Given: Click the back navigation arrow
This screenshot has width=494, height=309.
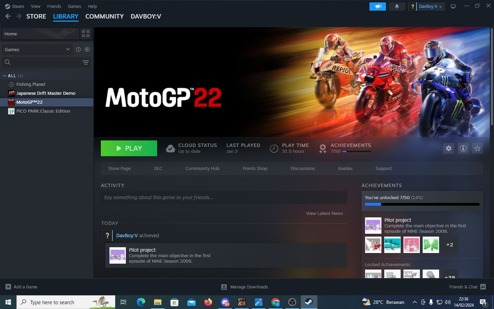Looking at the screenshot, I should (x=8, y=16).
